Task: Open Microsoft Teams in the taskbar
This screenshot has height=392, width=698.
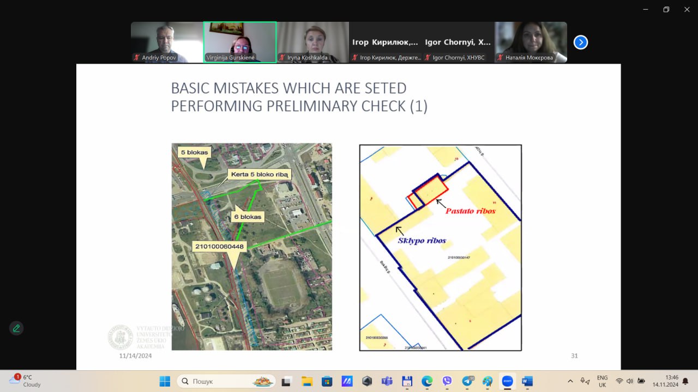Action: [x=387, y=381]
